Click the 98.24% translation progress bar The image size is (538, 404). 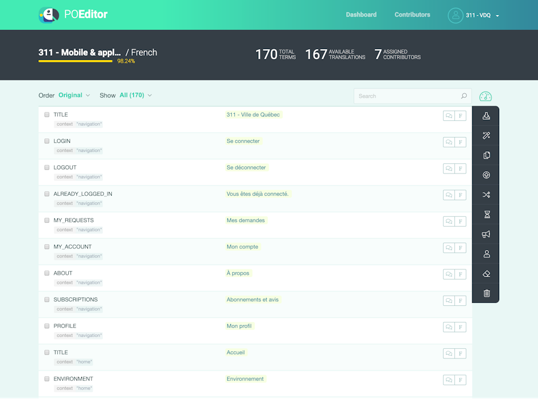point(75,62)
